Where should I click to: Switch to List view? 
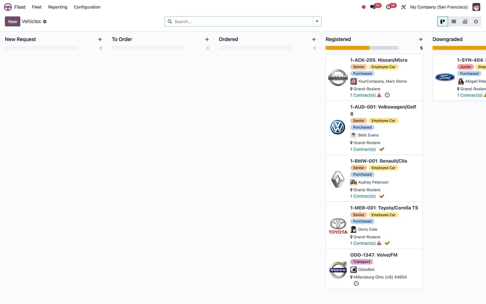point(454,22)
